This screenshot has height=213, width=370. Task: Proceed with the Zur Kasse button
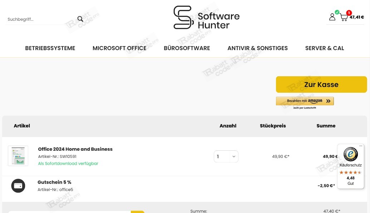(321, 84)
